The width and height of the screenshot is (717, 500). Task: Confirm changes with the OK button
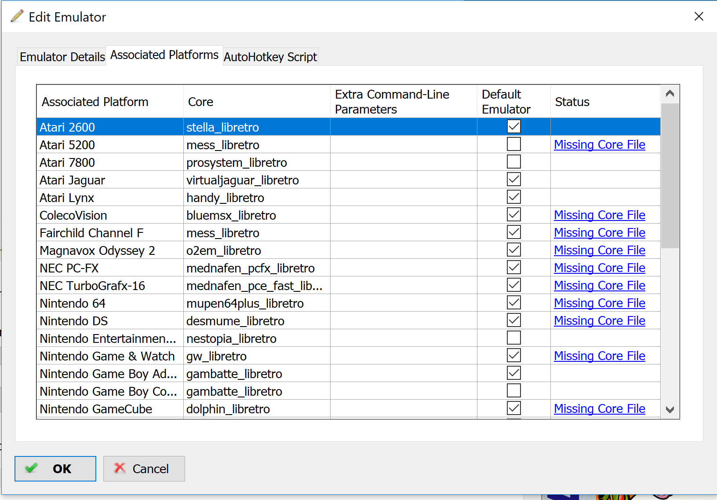coord(55,469)
